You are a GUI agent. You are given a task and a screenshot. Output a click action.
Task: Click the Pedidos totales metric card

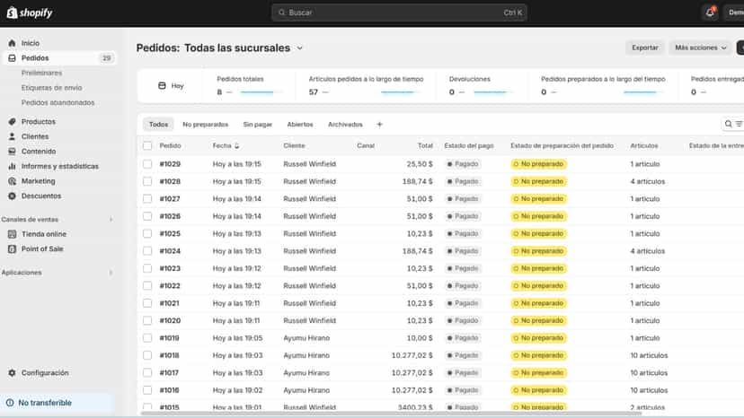coord(250,86)
